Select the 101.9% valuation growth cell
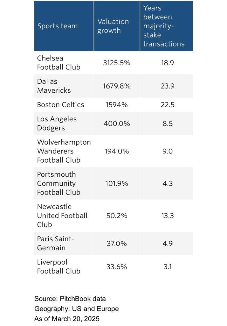227x326 pixels. (117, 183)
